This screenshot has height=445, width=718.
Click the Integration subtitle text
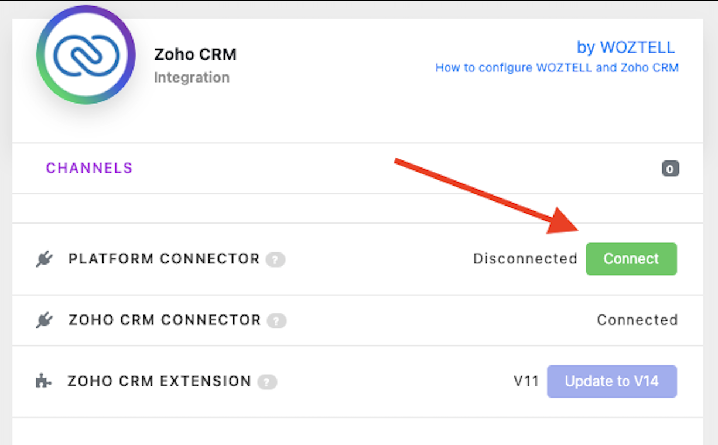192,77
